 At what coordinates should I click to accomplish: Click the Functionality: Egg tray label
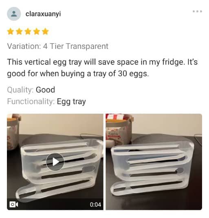pos(46,101)
